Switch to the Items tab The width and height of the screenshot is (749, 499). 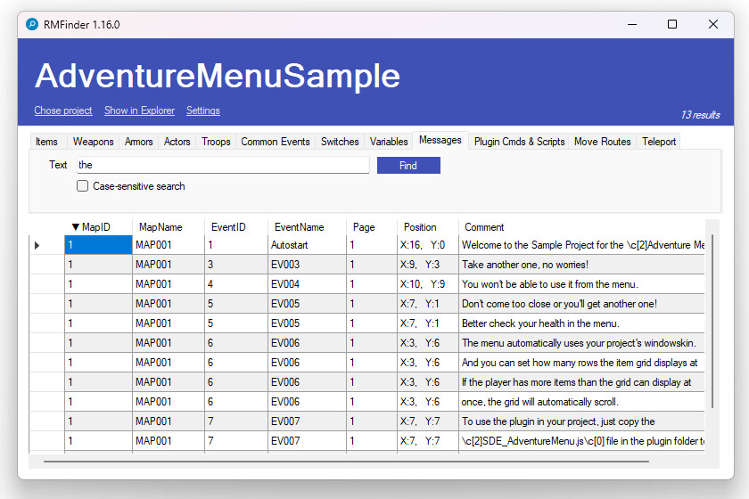tap(46, 142)
